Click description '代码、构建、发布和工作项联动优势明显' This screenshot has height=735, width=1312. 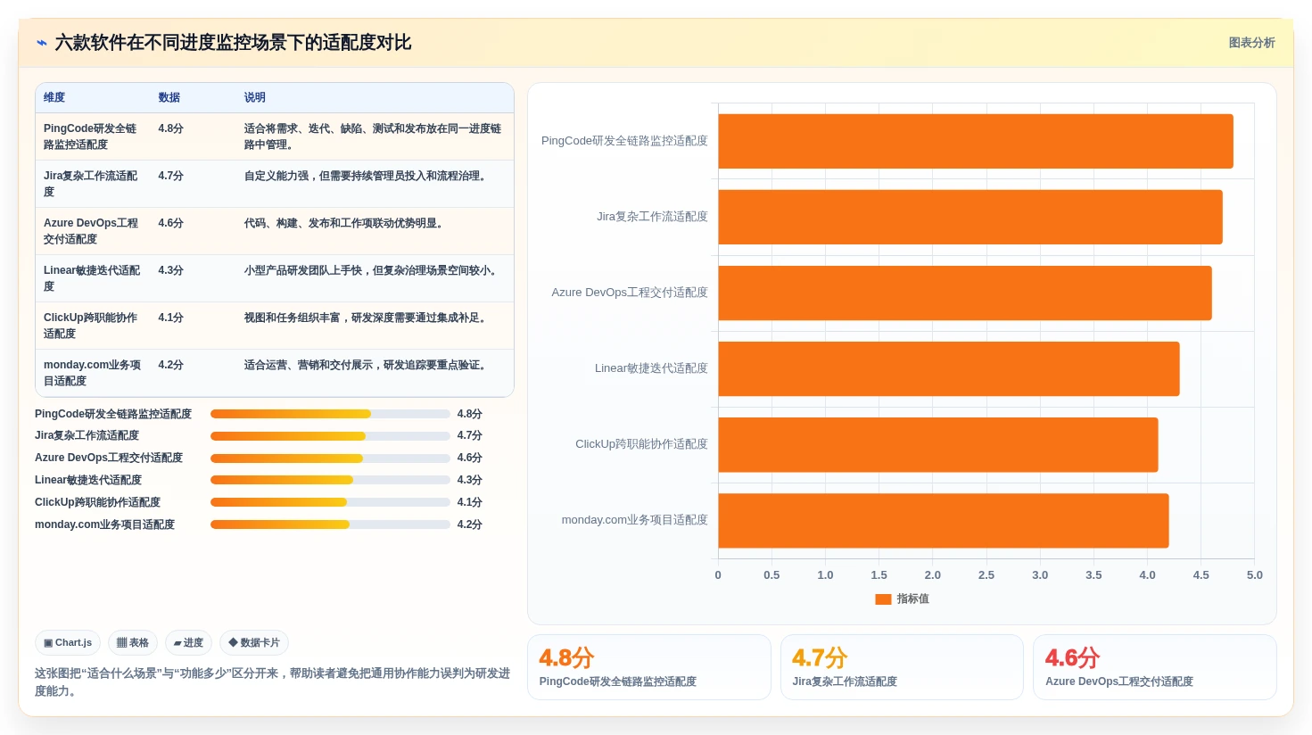345,223
